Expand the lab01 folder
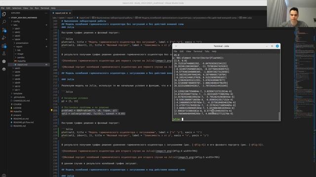 (17, 29)
